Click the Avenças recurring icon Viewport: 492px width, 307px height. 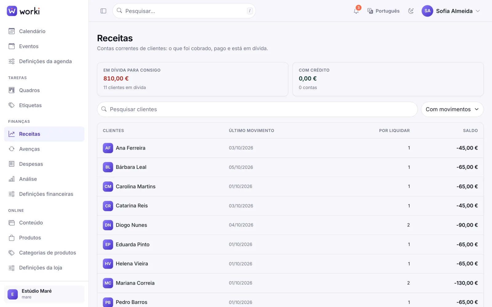[x=12, y=149]
